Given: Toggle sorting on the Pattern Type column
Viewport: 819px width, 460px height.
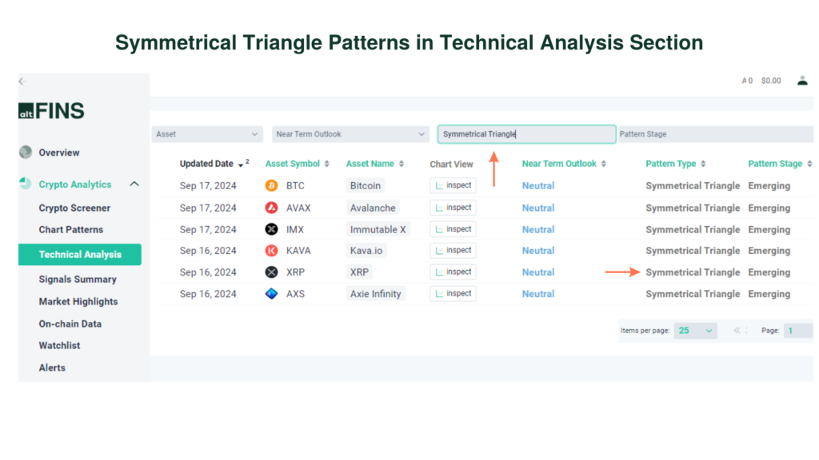Looking at the screenshot, I should click(x=702, y=163).
